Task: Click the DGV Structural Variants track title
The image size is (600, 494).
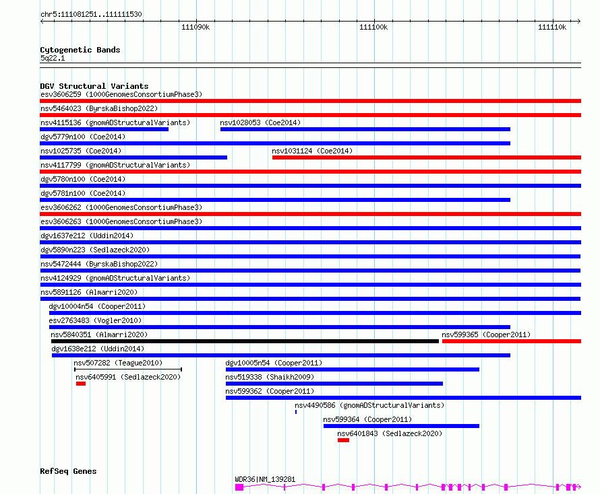Action: (x=94, y=86)
